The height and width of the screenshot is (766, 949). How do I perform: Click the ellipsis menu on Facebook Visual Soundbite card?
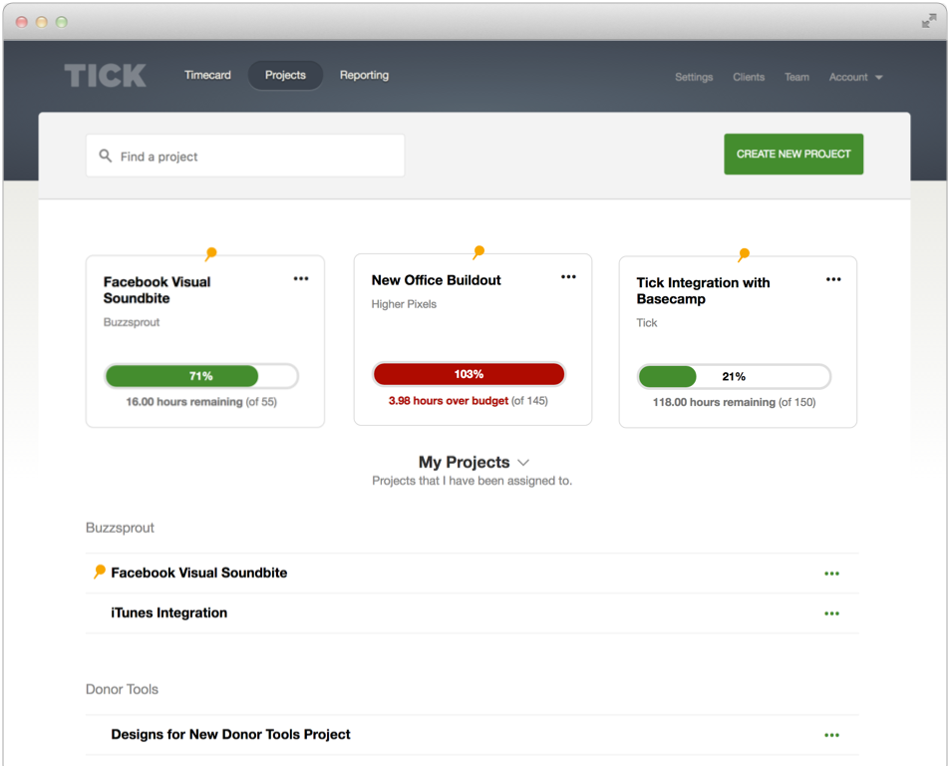301,279
